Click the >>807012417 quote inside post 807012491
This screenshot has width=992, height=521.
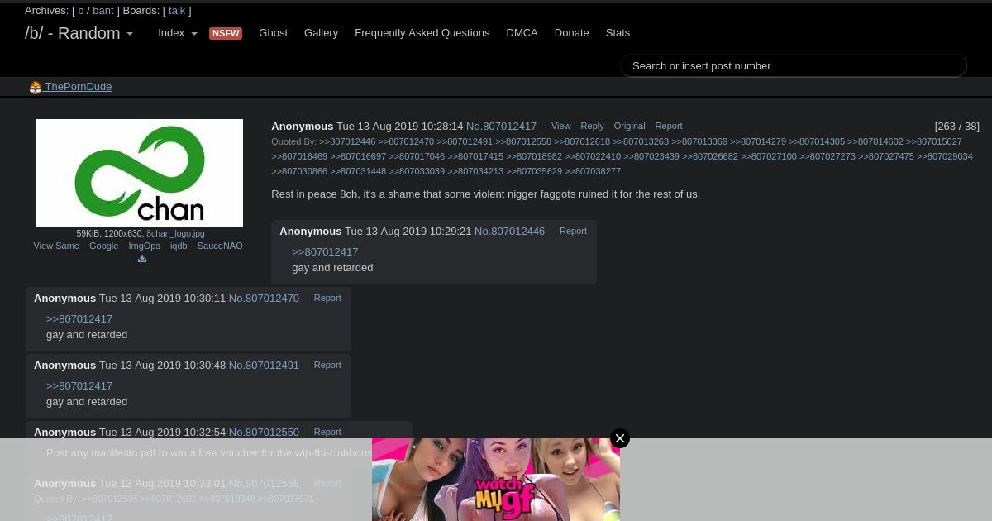coord(79,386)
